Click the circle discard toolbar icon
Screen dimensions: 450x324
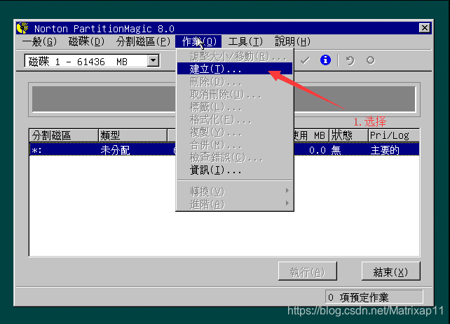[370, 60]
